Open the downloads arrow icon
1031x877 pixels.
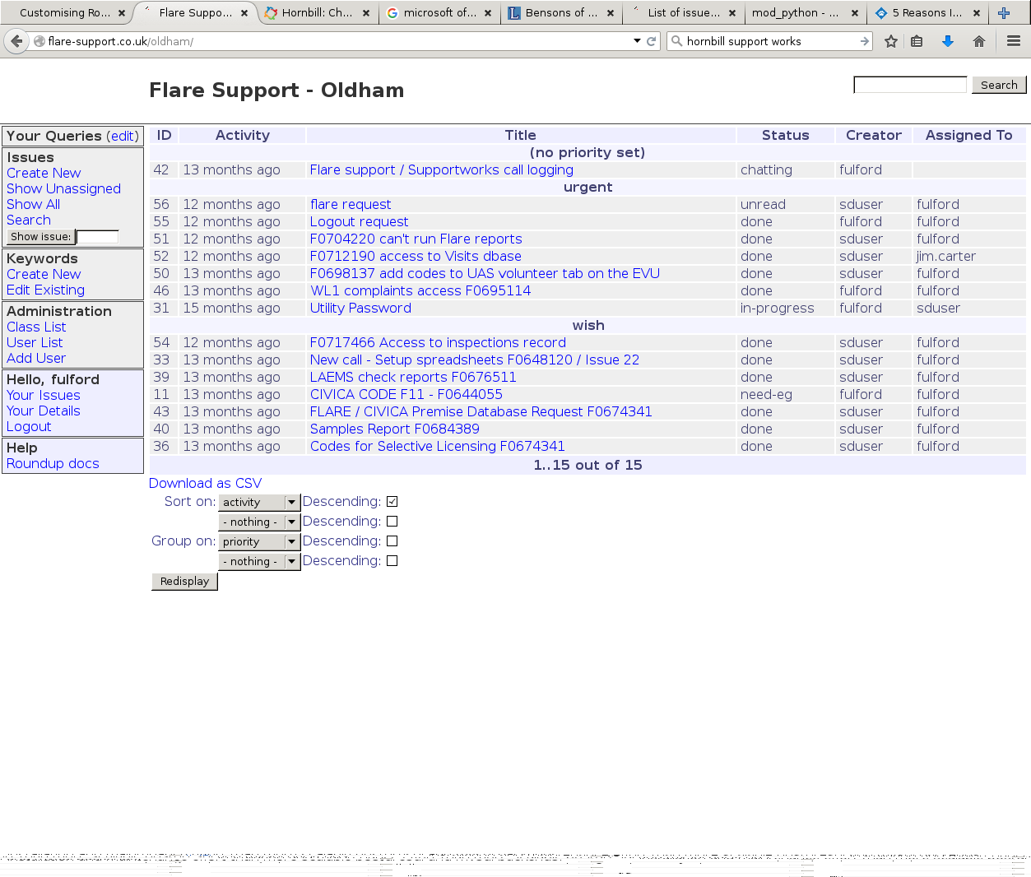pos(948,41)
